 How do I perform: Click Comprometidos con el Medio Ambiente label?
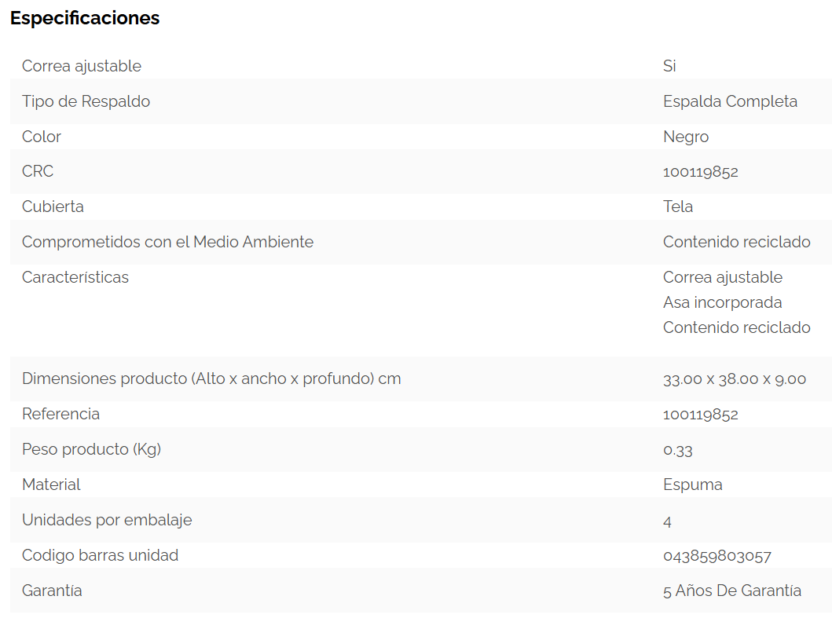167,242
